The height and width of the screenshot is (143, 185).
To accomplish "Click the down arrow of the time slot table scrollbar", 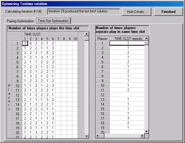I will 86,136.
